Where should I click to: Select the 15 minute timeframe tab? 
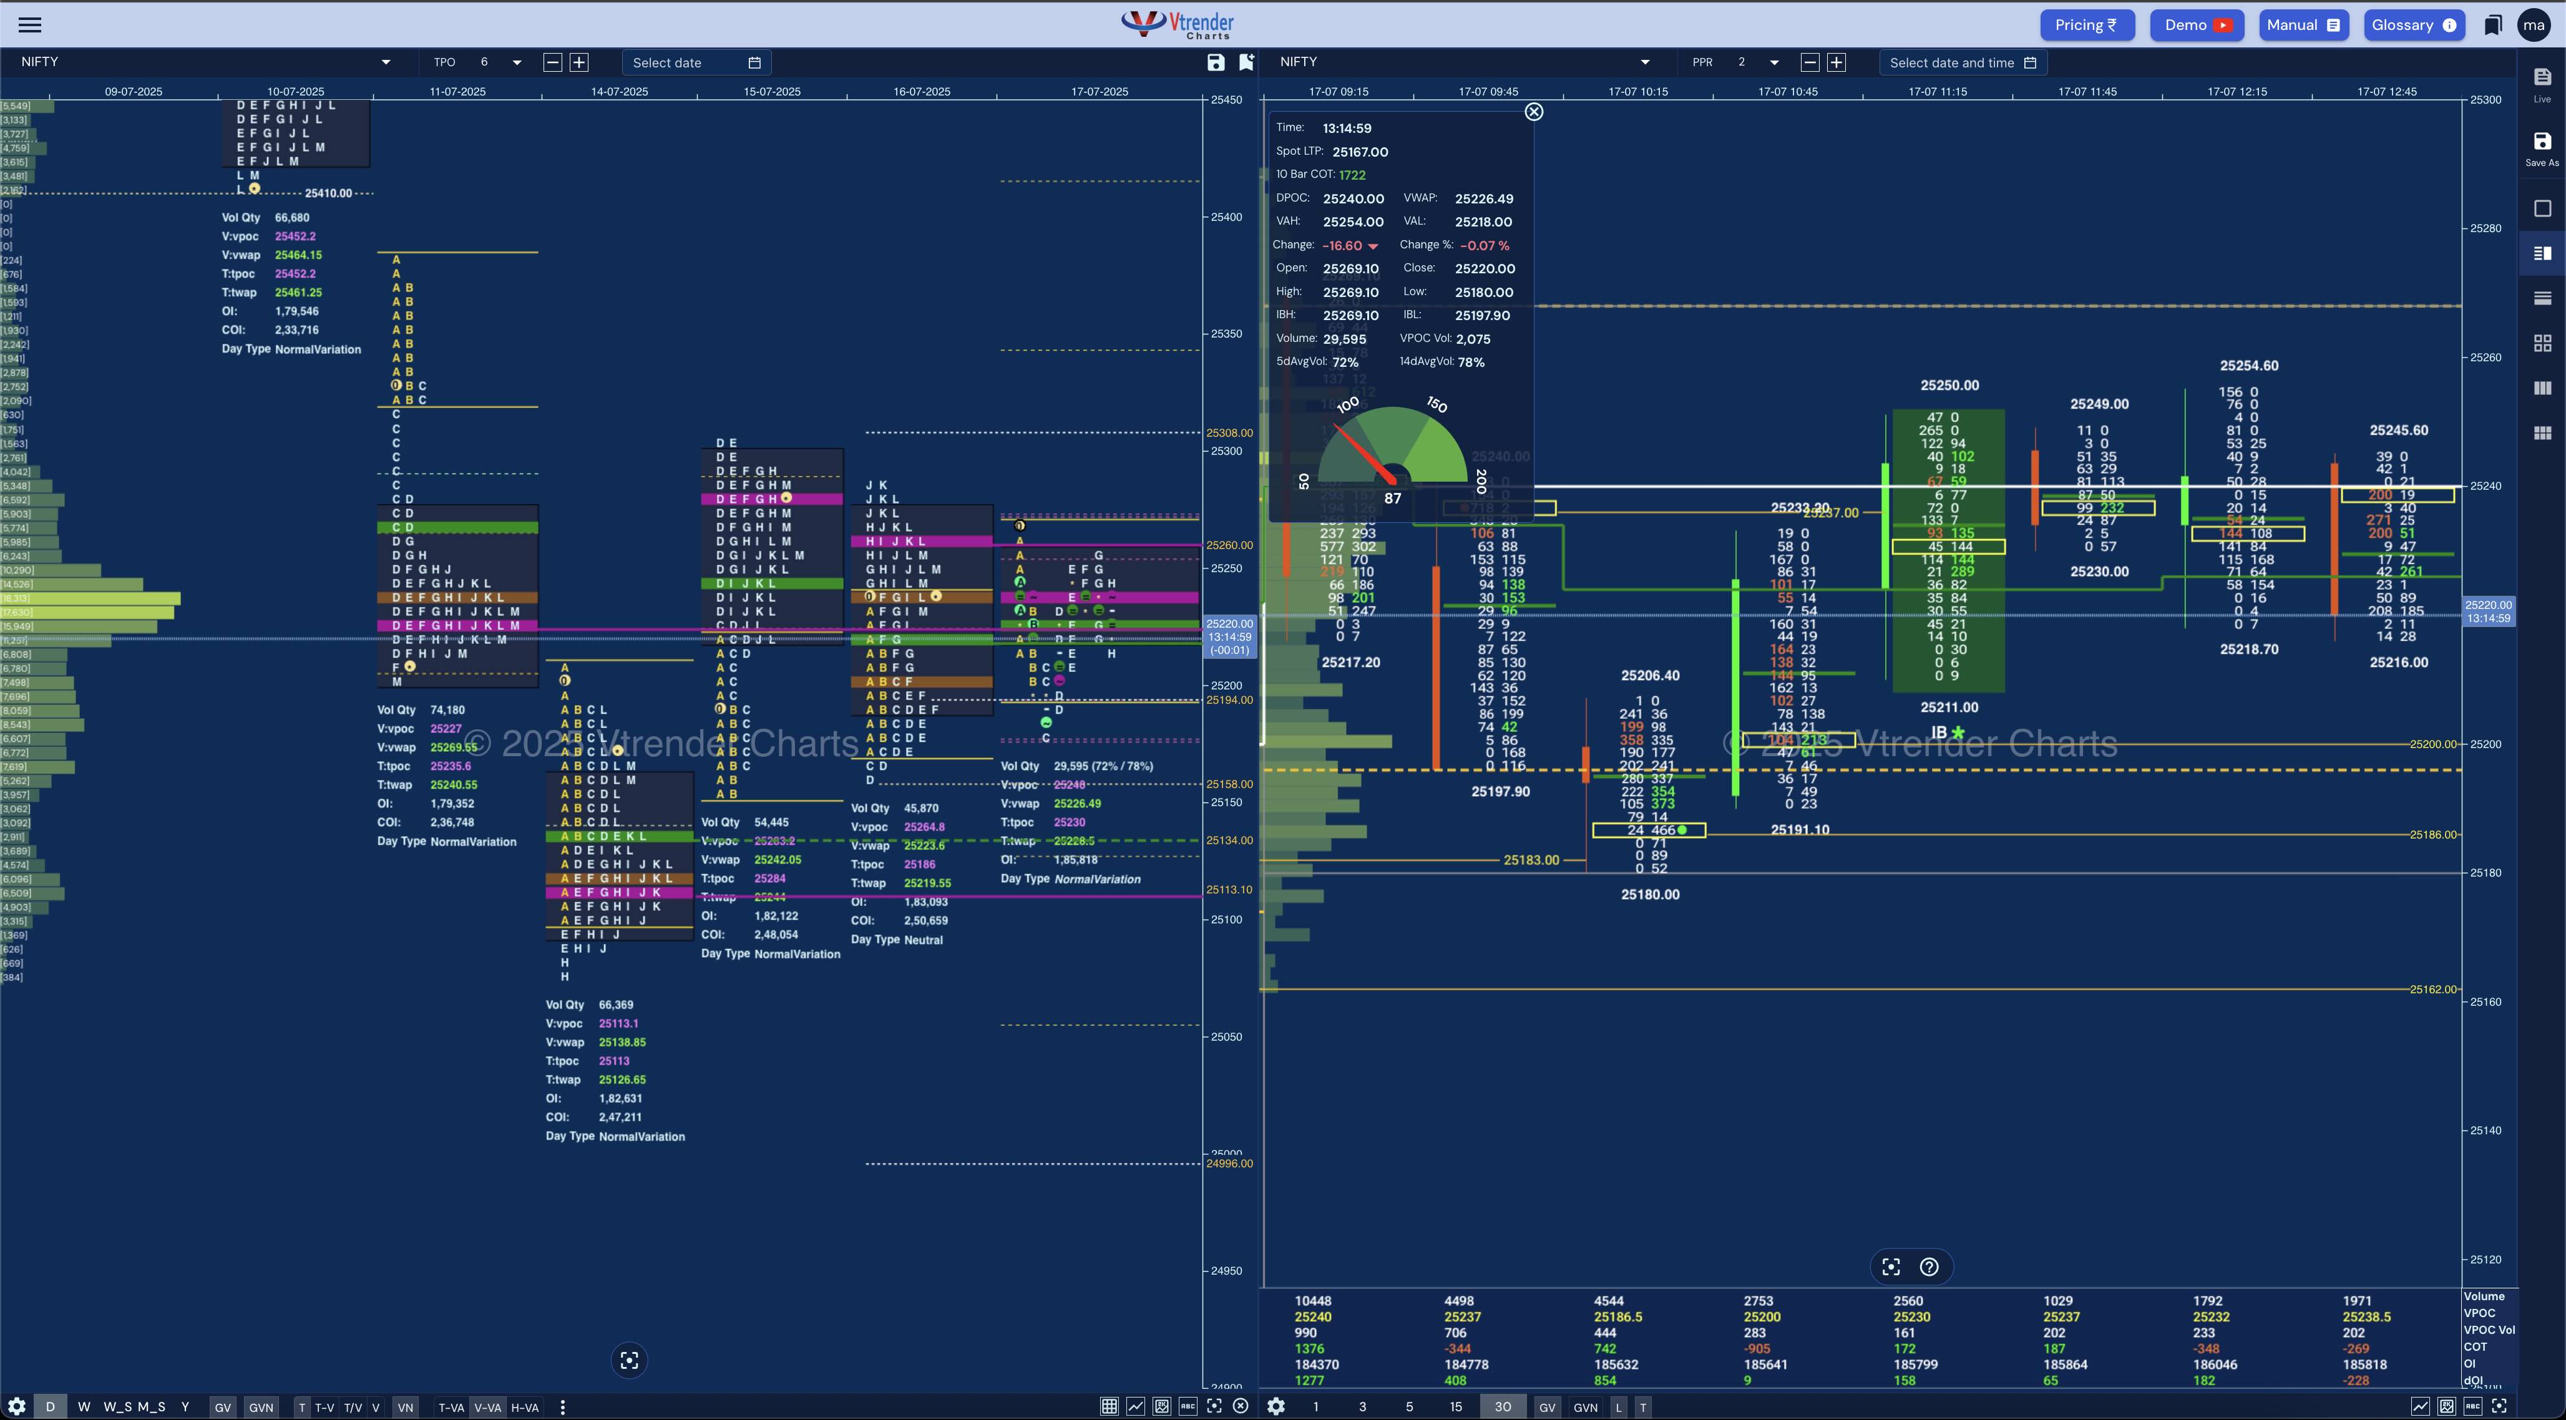(x=1455, y=1407)
